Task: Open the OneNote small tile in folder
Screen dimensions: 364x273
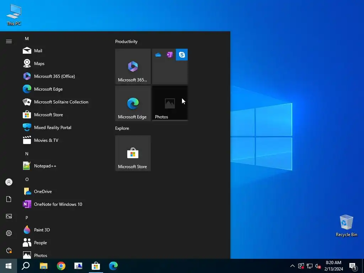Action: 170,55
